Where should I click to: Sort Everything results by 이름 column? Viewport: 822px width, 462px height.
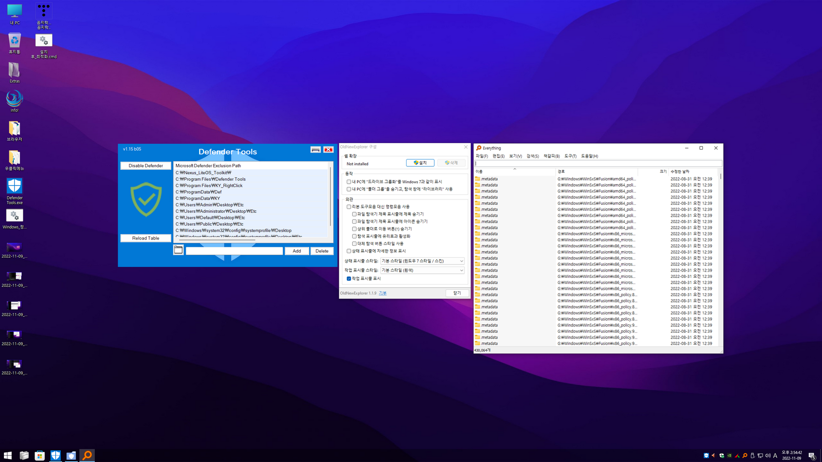click(x=514, y=171)
